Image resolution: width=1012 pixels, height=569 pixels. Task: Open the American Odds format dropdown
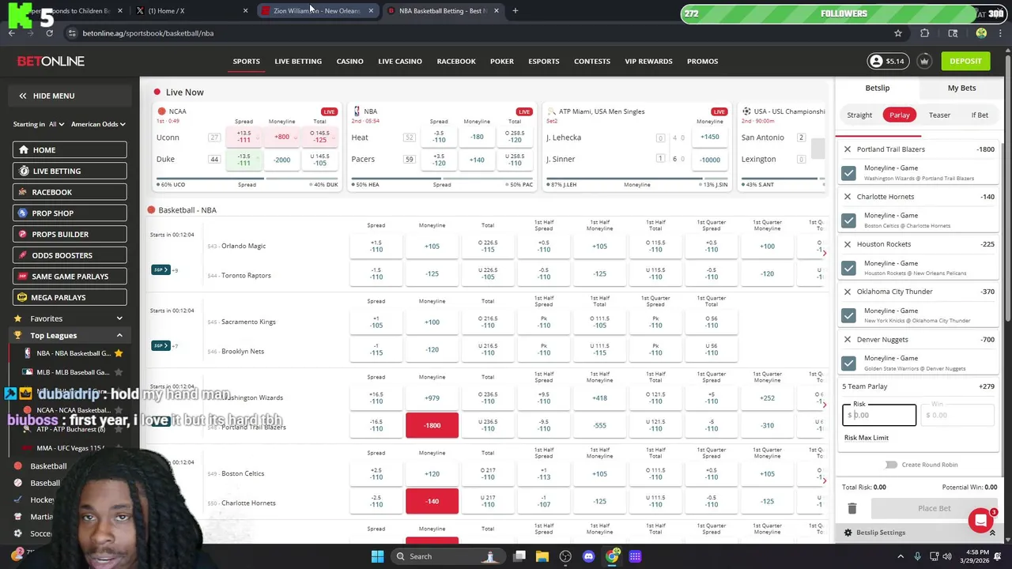click(98, 124)
